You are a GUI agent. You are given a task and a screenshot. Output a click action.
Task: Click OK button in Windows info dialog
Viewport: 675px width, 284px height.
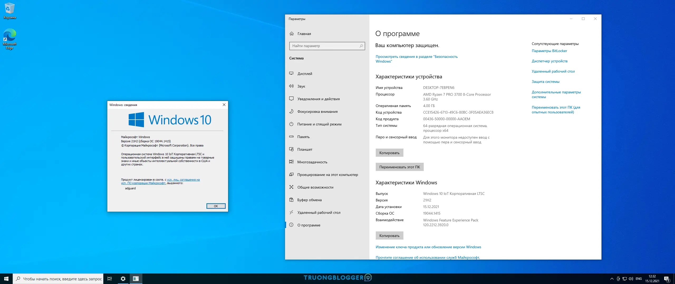[214, 206]
